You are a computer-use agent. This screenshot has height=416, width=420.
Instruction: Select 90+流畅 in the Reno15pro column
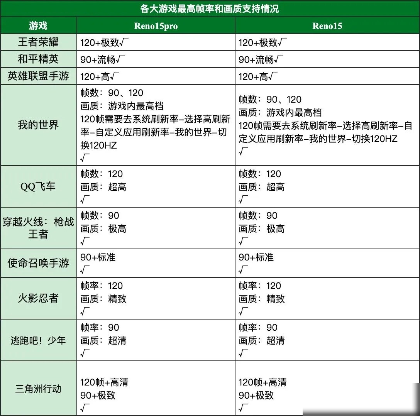(x=98, y=59)
